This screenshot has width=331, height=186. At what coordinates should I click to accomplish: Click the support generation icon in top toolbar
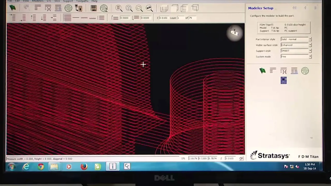(x=48, y=8)
